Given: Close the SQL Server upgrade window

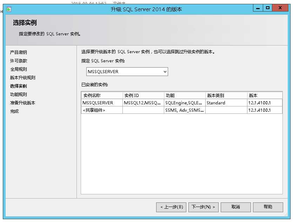Looking at the screenshot, I should (x=280, y=8).
